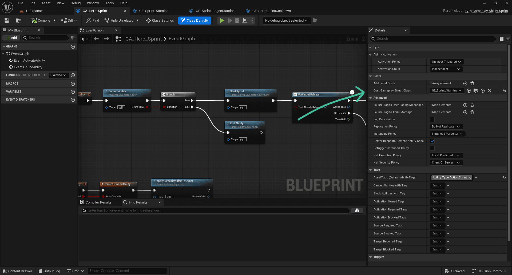This screenshot has width=512, height=275.
Task: Click Add in My Blueprint panel
Action: coord(11,38)
